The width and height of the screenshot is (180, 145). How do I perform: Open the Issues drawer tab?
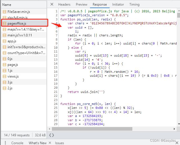tap(59, 143)
